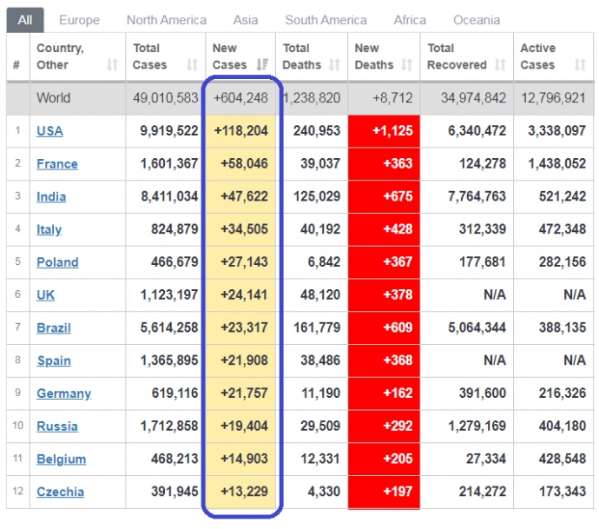Open the France country link

point(56,164)
